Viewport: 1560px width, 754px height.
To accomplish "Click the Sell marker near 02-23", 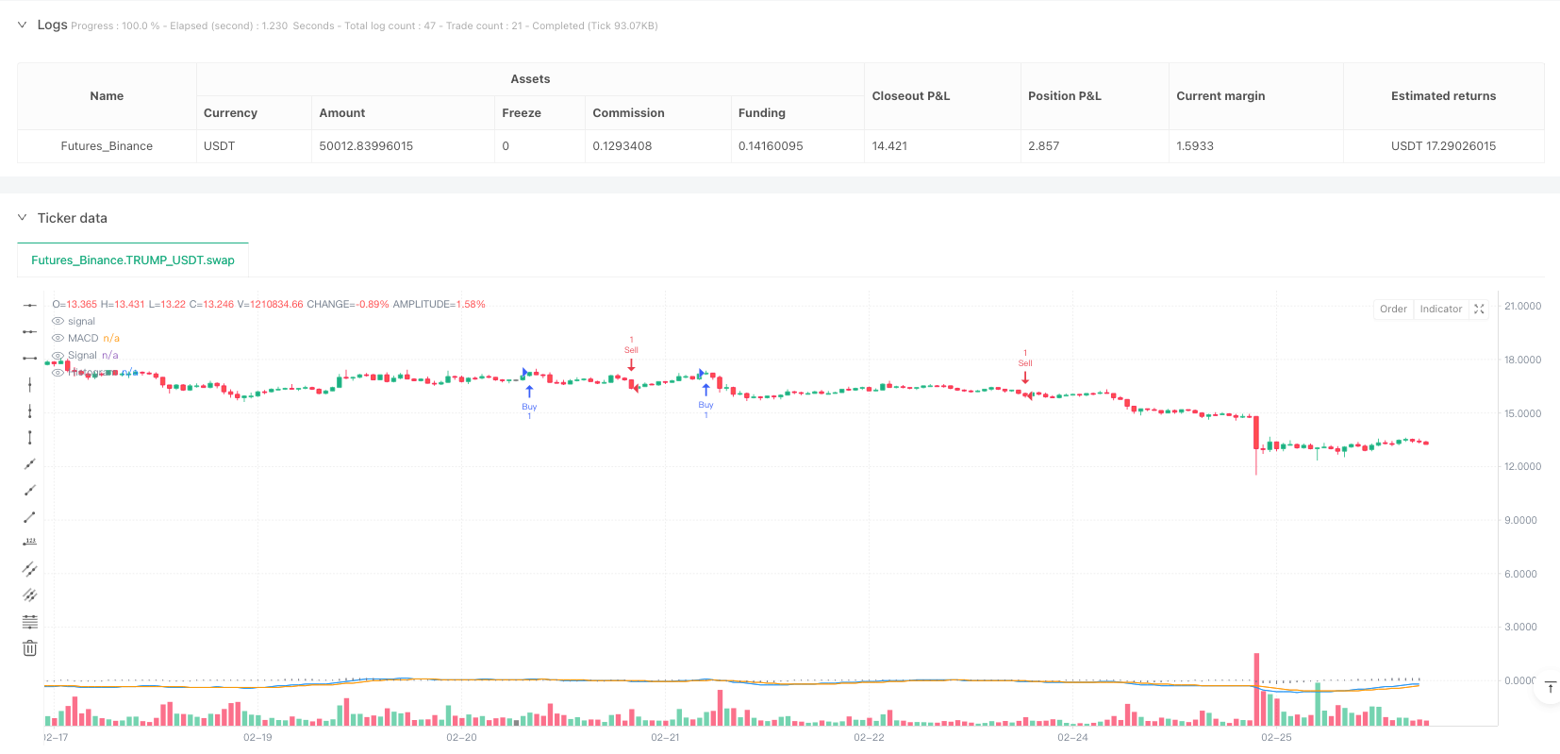I will (1025, 367).
